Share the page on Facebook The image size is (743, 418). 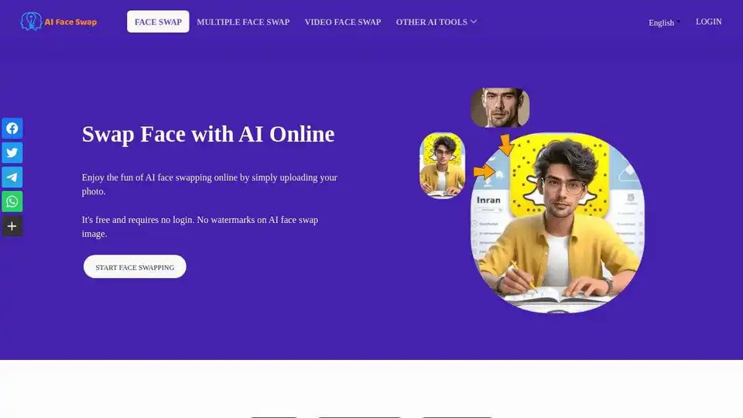12,128
